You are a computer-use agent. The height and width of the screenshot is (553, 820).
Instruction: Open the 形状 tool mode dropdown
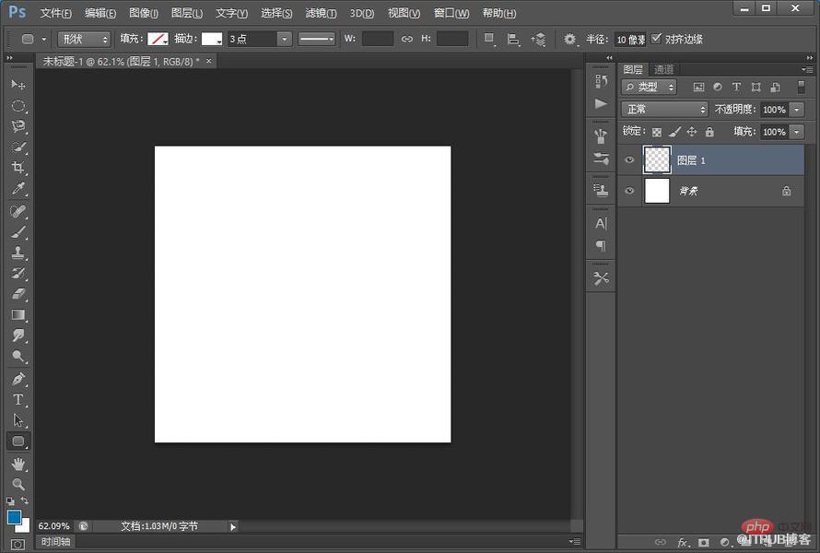pyautogui.click(x=84, y=40)
